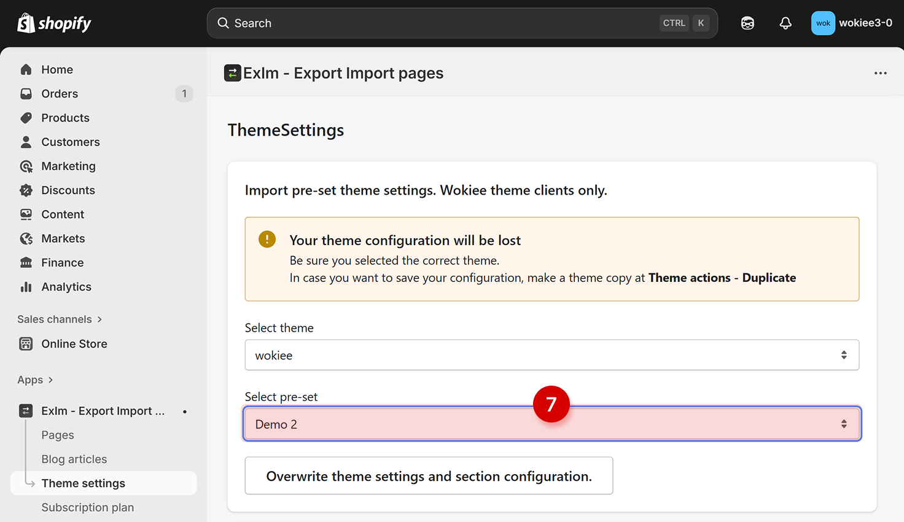Click the three-dot more actions icon
This screenshot has width=904, height=522.
(x=880, y=73)
